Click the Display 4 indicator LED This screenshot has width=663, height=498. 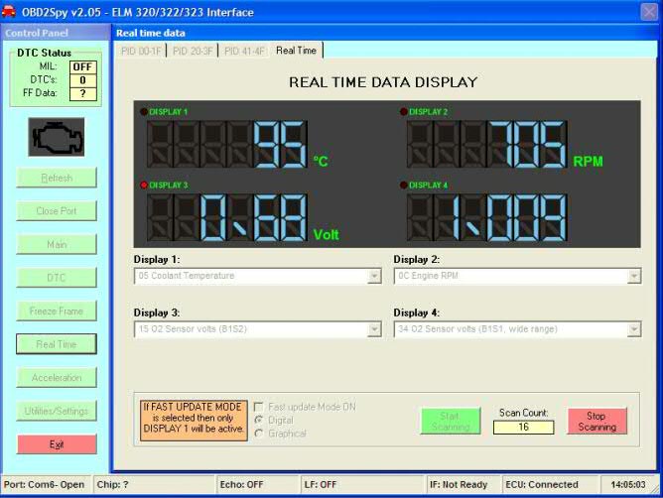[x=403, y=186]
